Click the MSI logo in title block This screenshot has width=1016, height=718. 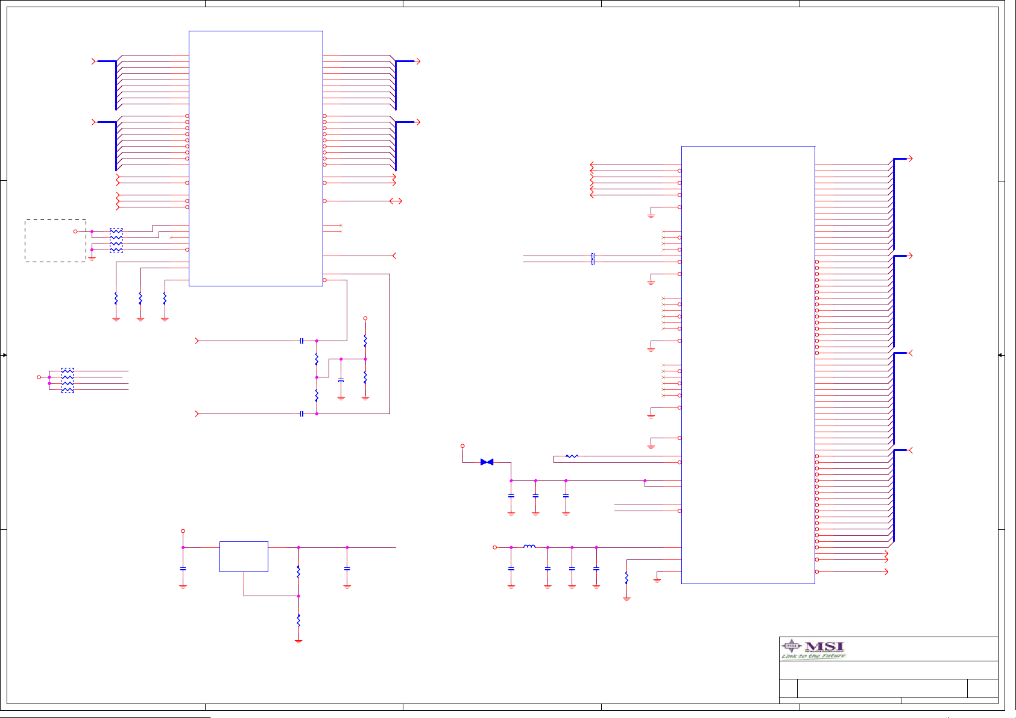813,650
